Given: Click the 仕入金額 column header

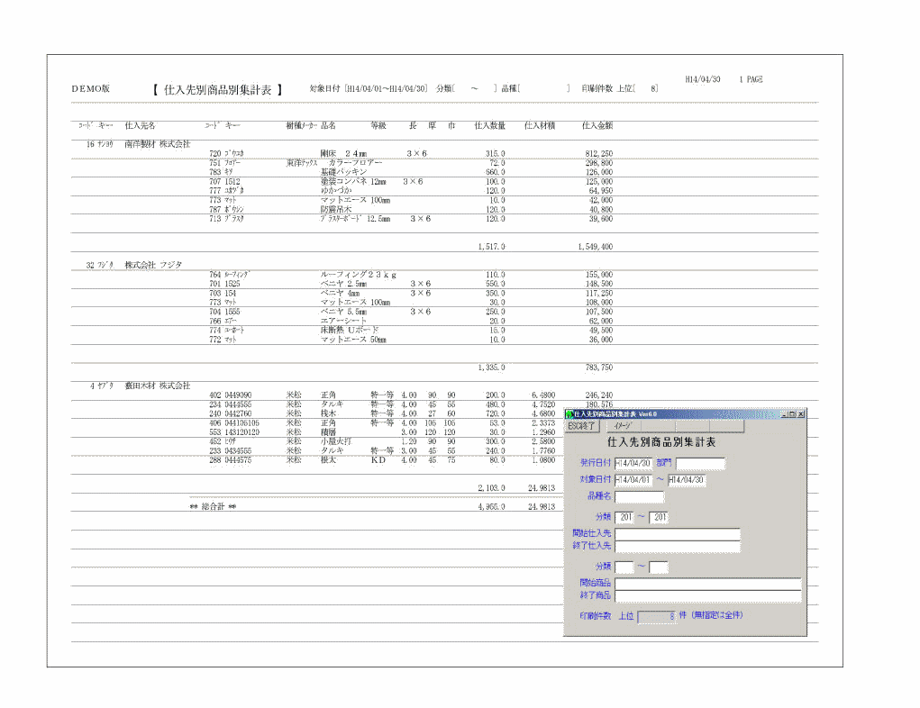Looking at the screenshot, I should 597,125.
